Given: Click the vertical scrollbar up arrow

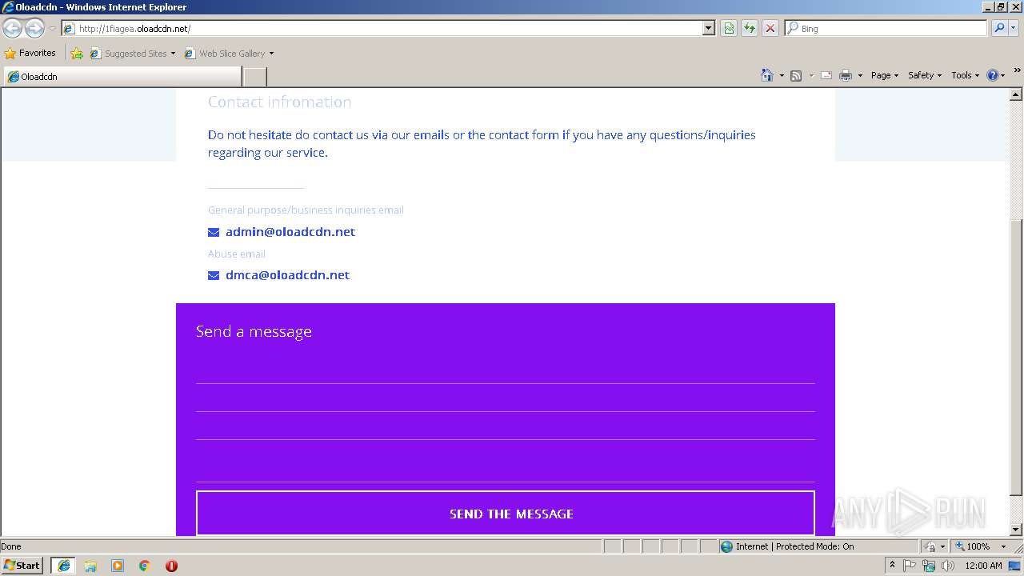Looking at the screenshot, I should point(1016,94).
